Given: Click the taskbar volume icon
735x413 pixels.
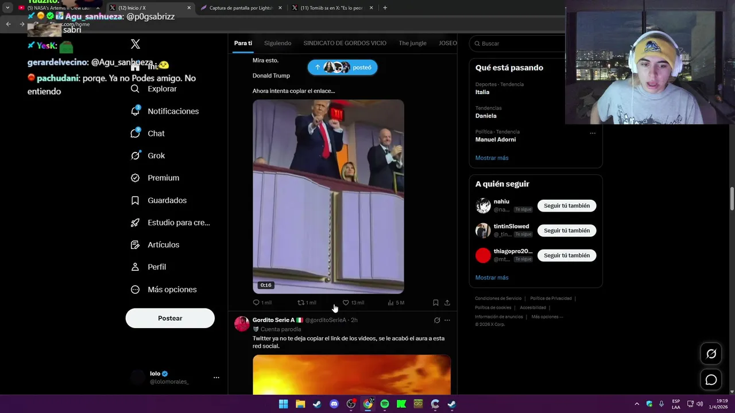Looking at the screenshot, I should tap(699, 404).
